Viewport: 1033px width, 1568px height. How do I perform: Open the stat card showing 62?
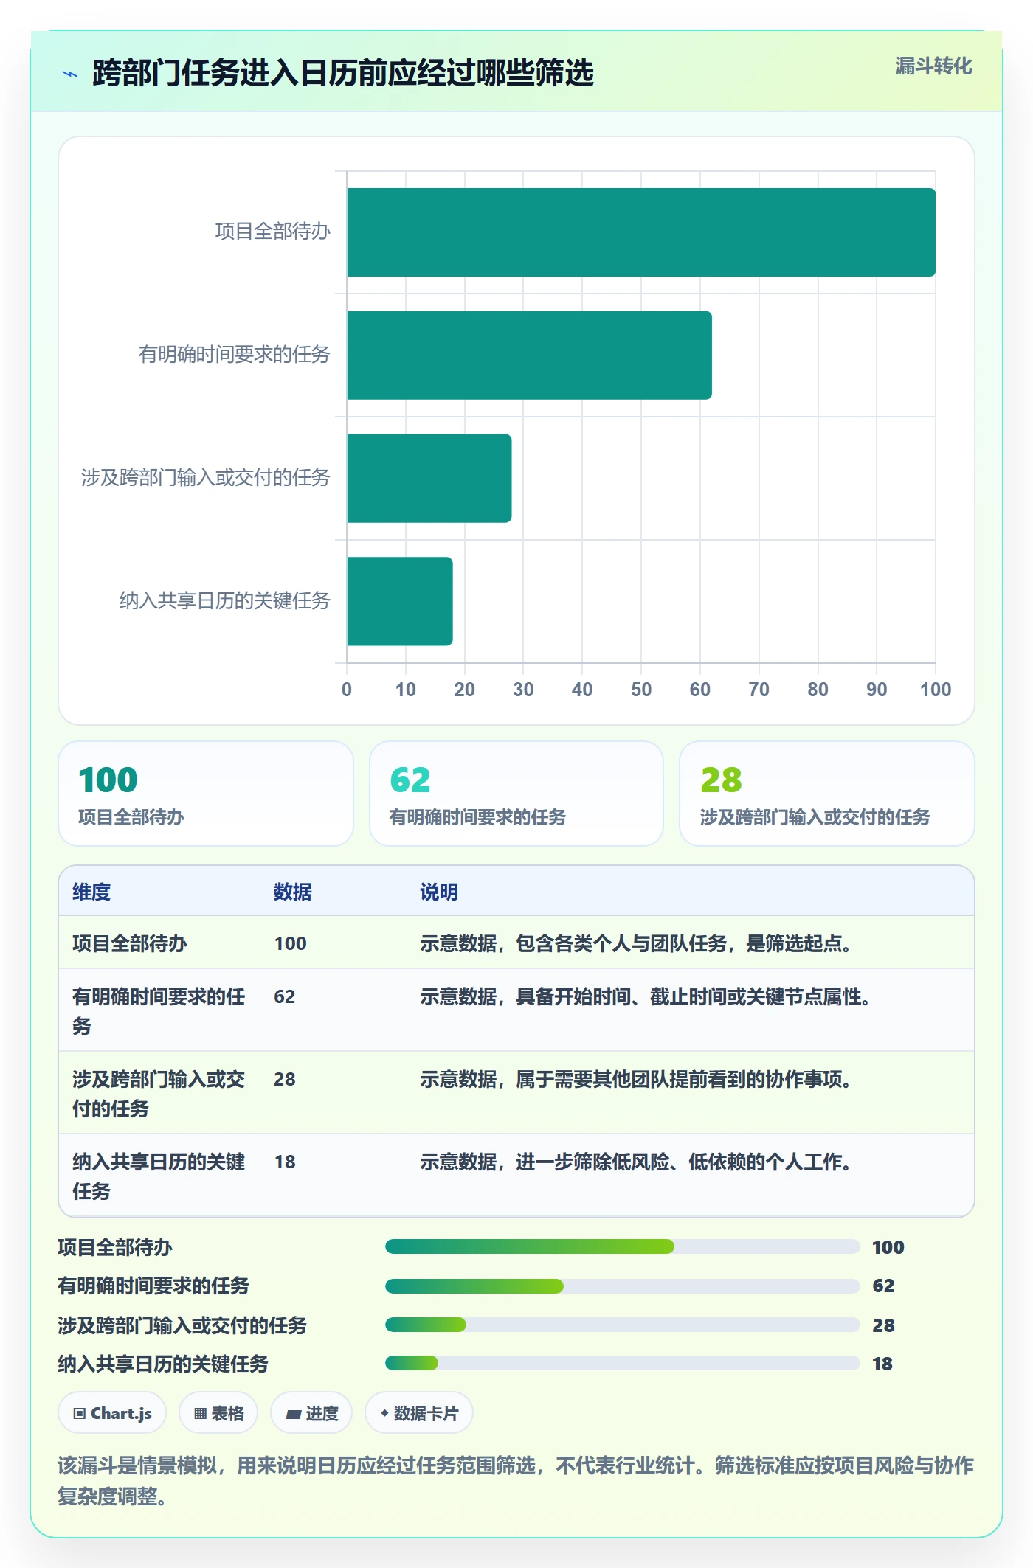pos(516,794)
